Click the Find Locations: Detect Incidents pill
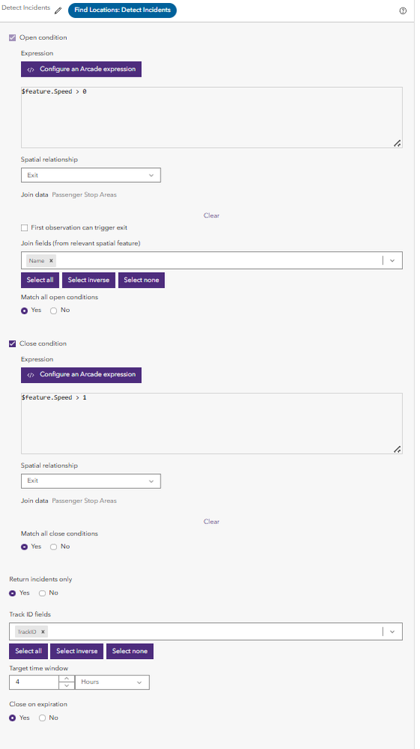Screen dimensions: 420x749 click(x=122, y=10)
